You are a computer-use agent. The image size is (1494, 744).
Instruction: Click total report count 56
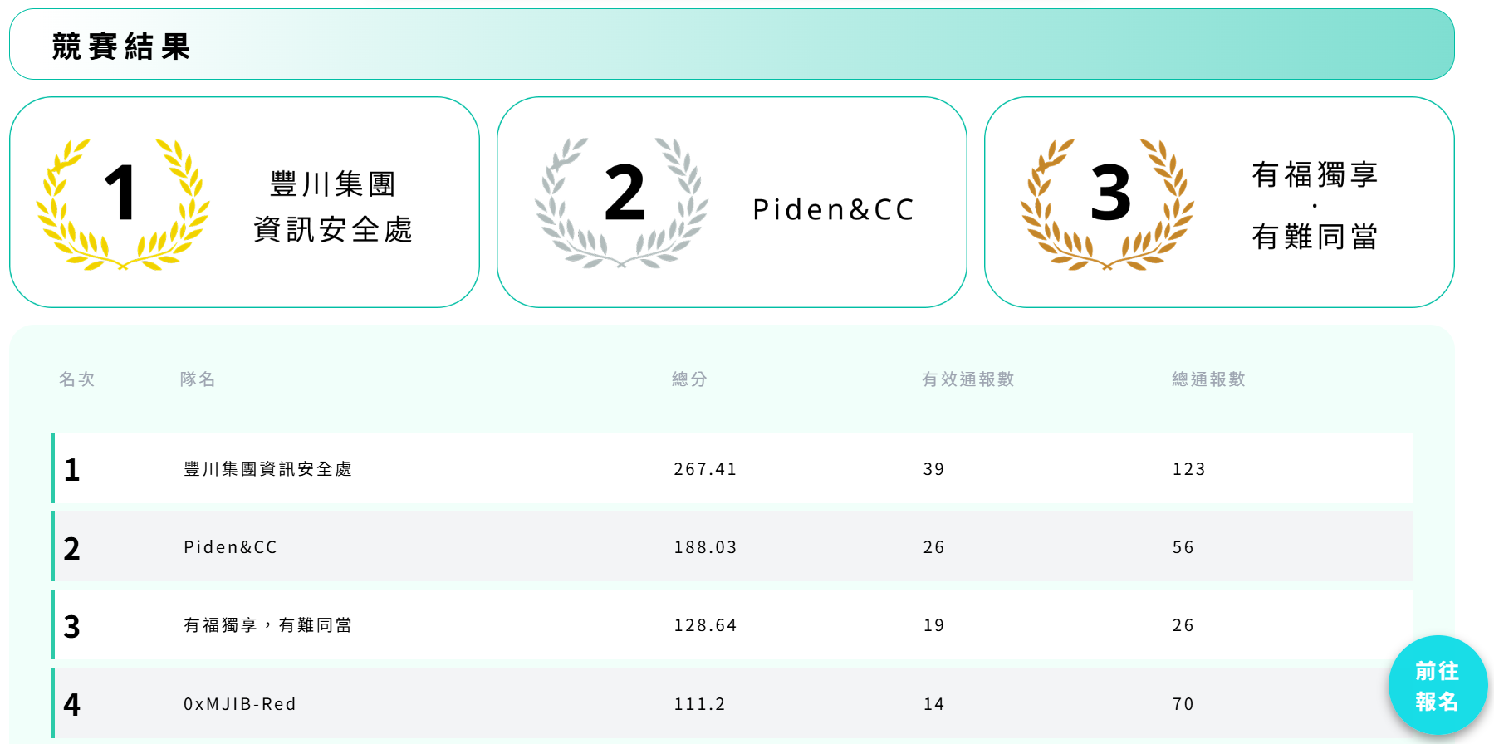(x=1183, y=547)
